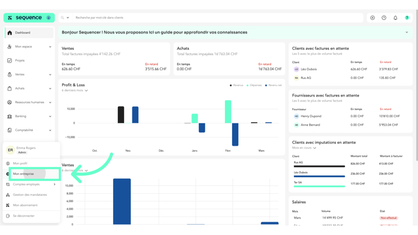This screenshot has width=418, height=235.
Task: Open the clock time-tracking icon
Action: pyautogui.click(x=384, y=18)
